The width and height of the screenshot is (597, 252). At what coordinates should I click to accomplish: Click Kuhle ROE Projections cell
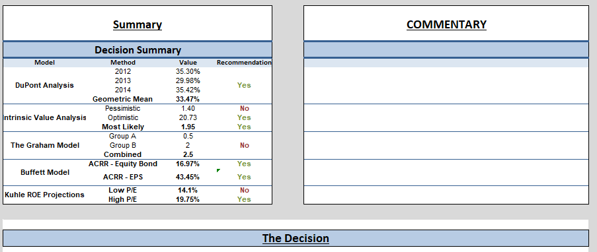44,195
